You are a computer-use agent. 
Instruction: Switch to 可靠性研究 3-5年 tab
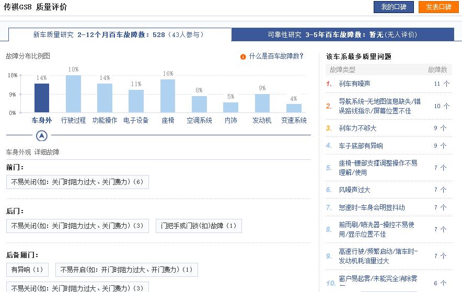pyautogui.click(x=342, y=34)
